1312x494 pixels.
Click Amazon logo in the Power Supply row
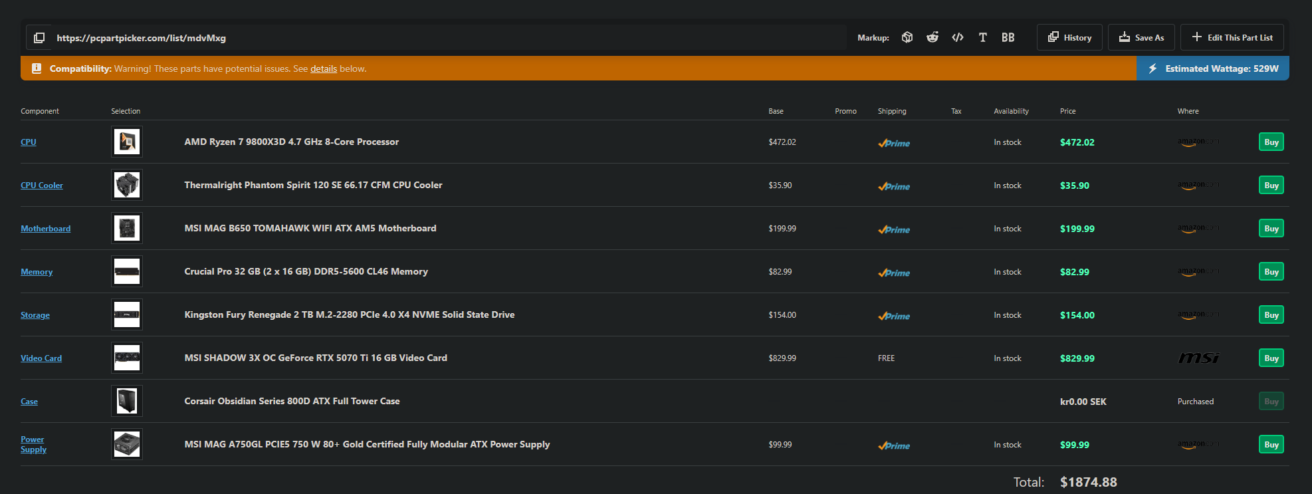click(1199, 444)
